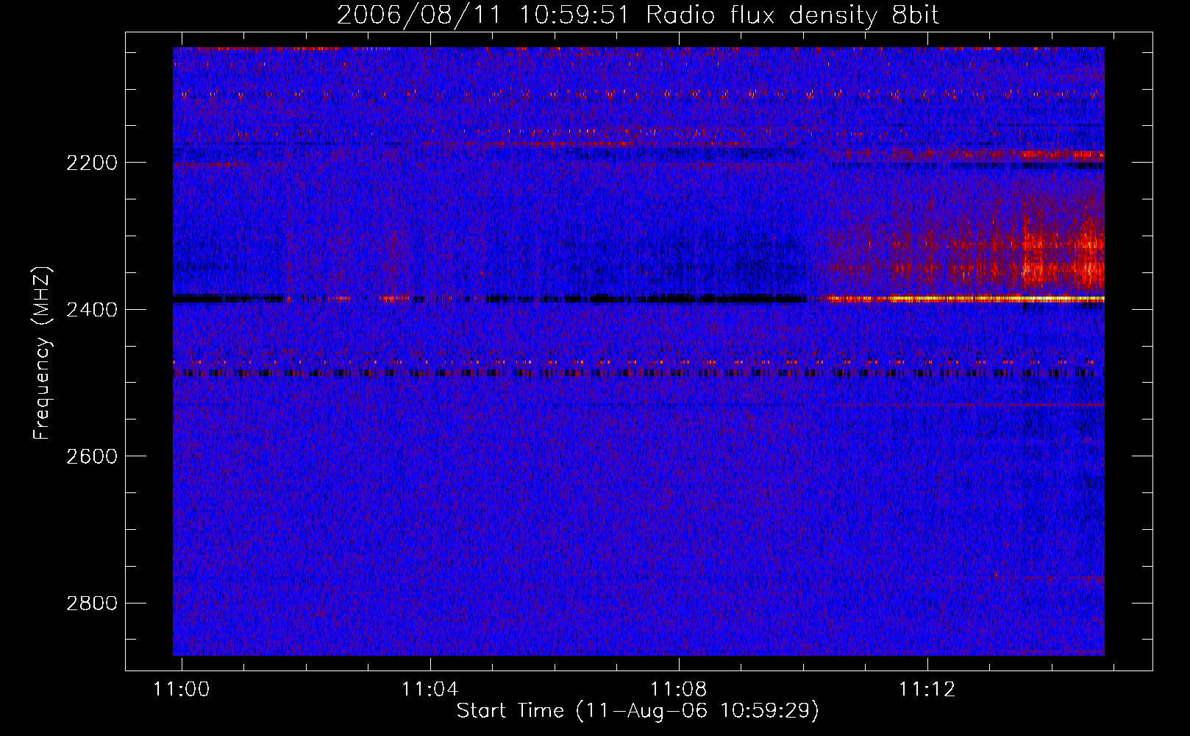
Task: Click the 2400 frequency tick label
Action: (x=92, y=310)
